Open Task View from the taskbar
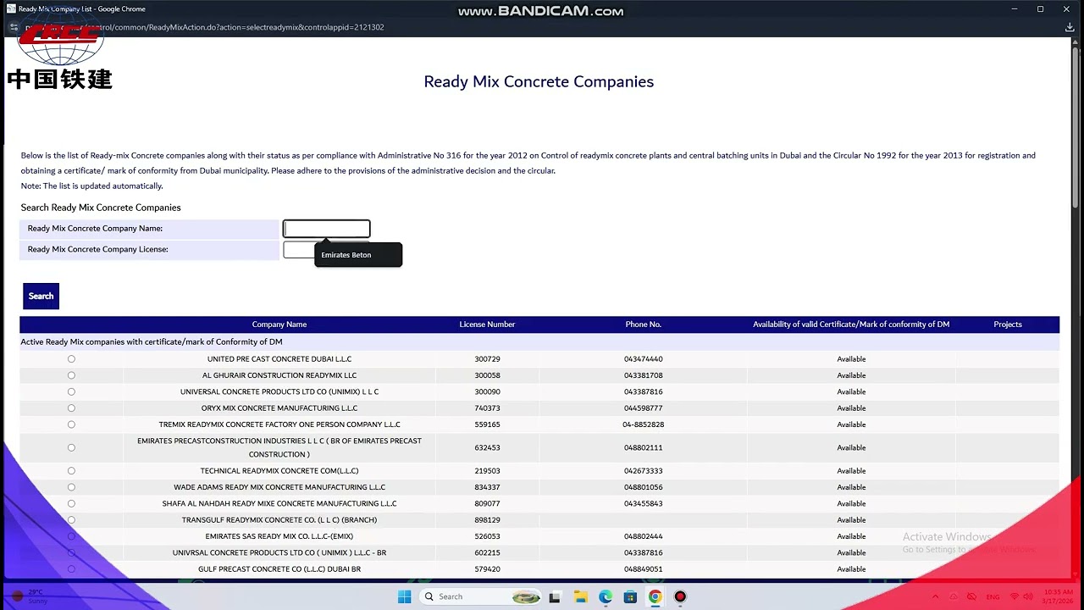This screenshot has width=1084, height=610. click(555, 596)
